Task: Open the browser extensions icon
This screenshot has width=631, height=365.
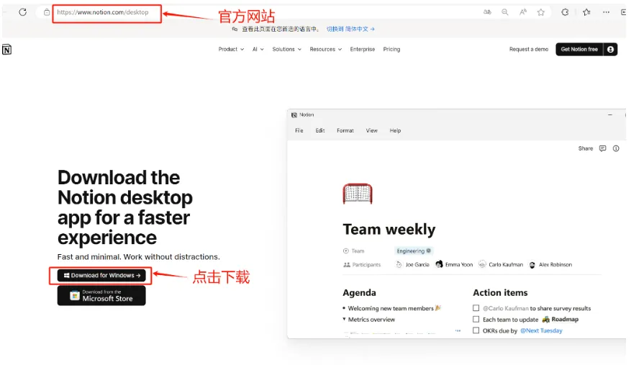Action: 565,12
